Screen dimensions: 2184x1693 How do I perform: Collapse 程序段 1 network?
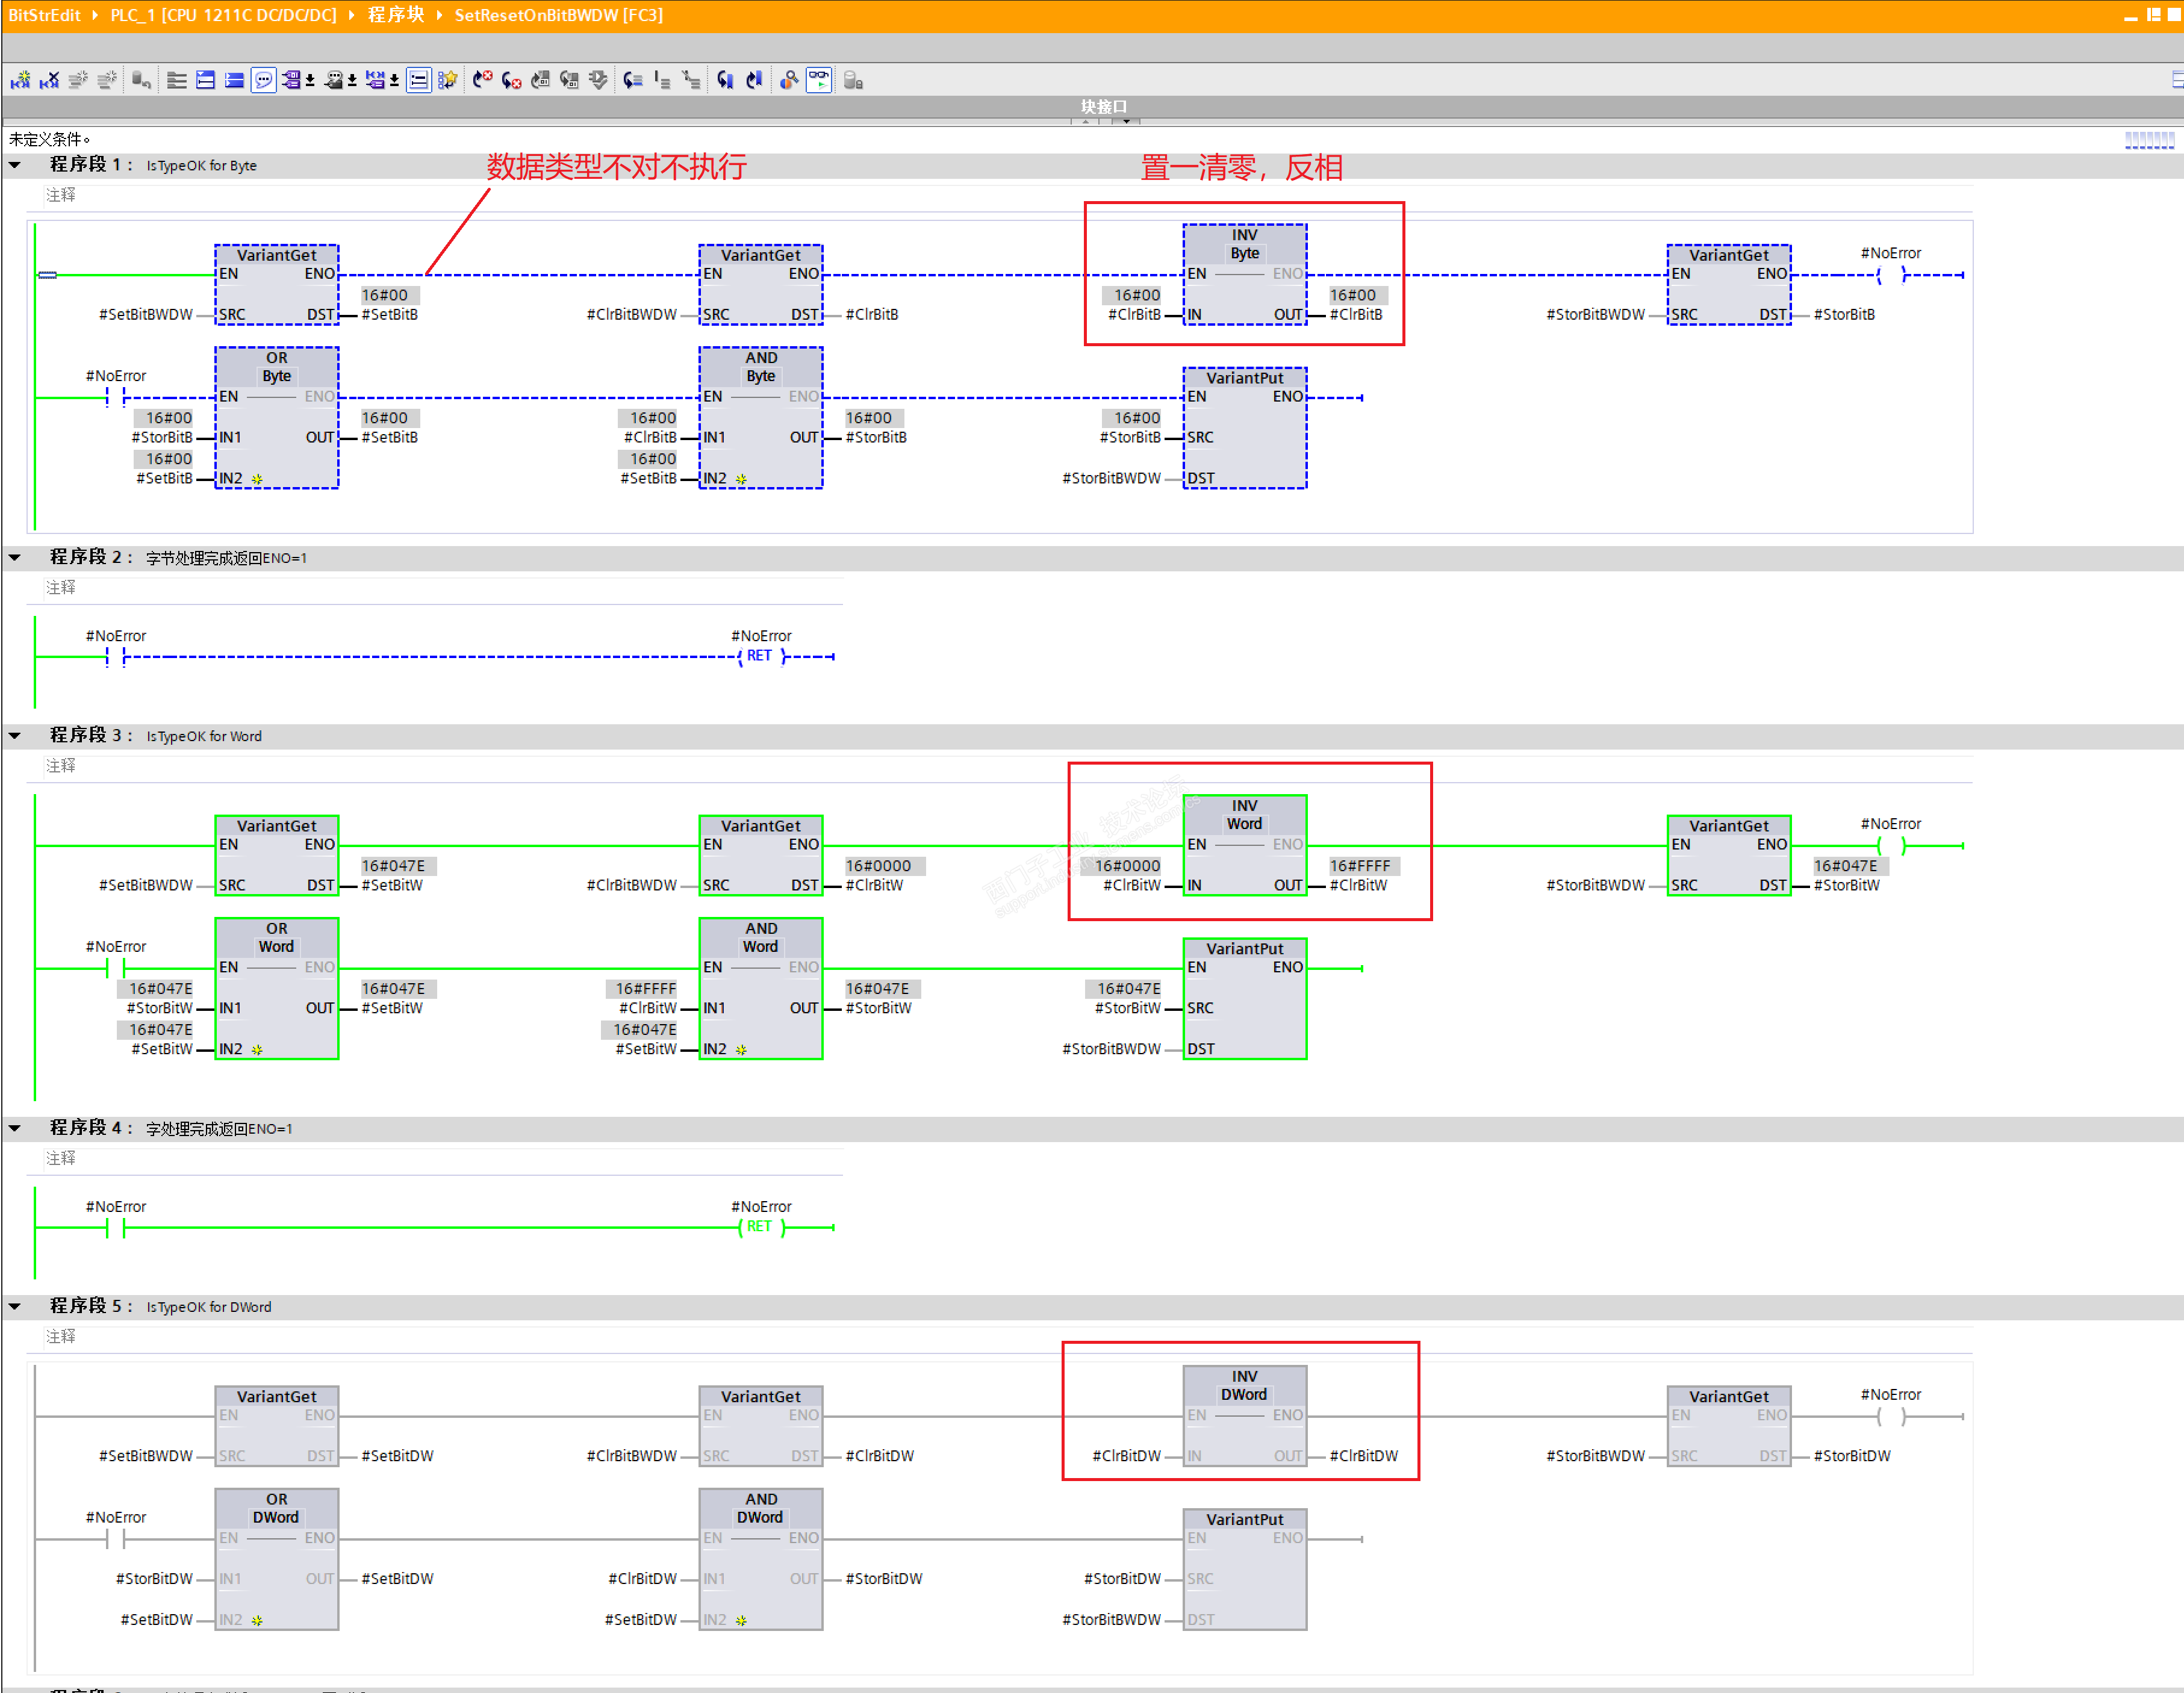pyautogui.click(x=15, y=165)
